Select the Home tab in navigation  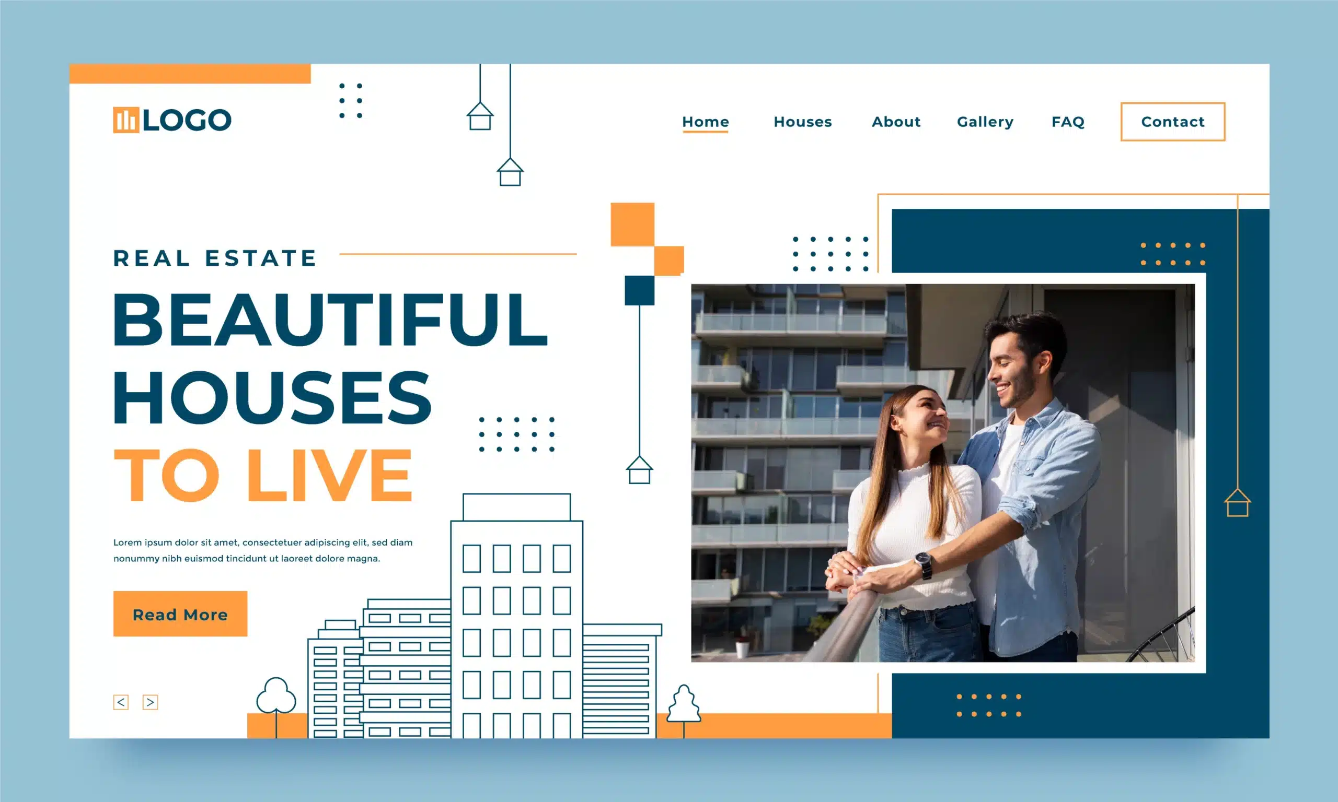pos(705,120)
